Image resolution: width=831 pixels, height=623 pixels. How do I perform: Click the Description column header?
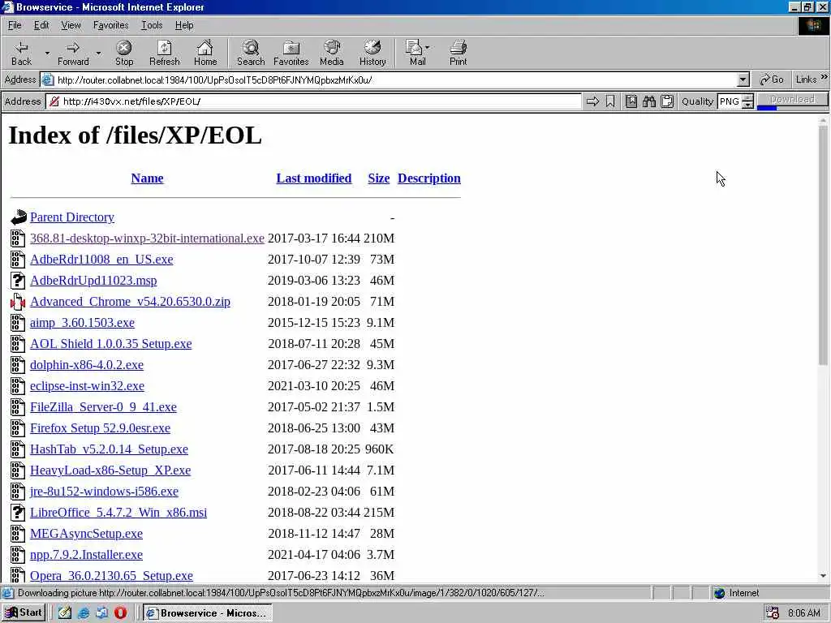click(x=428, y=178)
